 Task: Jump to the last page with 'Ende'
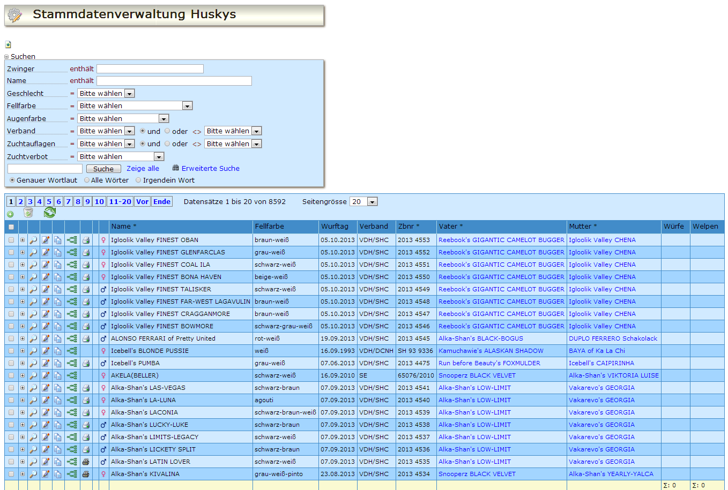pos(162,201)
